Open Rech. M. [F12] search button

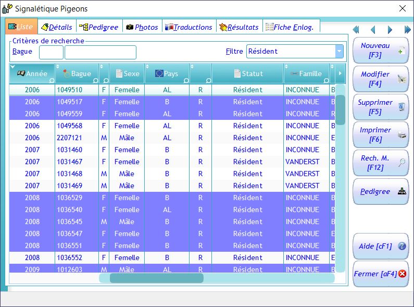(x=381, y=163)
